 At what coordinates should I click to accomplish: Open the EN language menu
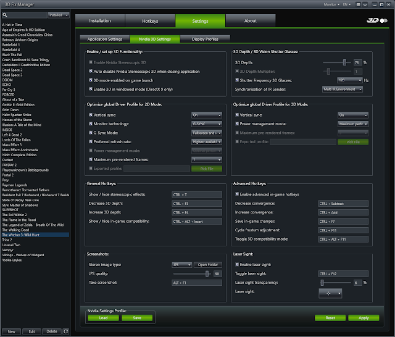[x=347, y=4]
